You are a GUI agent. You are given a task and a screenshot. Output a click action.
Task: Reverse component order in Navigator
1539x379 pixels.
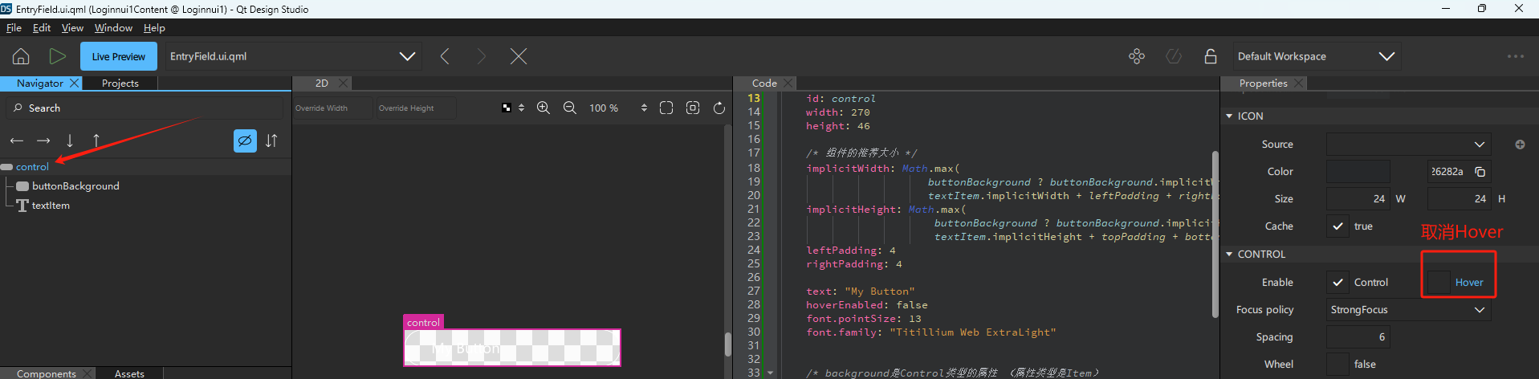click(x=271, y=141)
